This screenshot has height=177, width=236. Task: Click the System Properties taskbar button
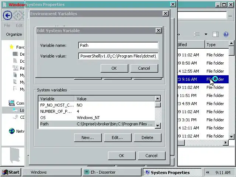point(172,172)
